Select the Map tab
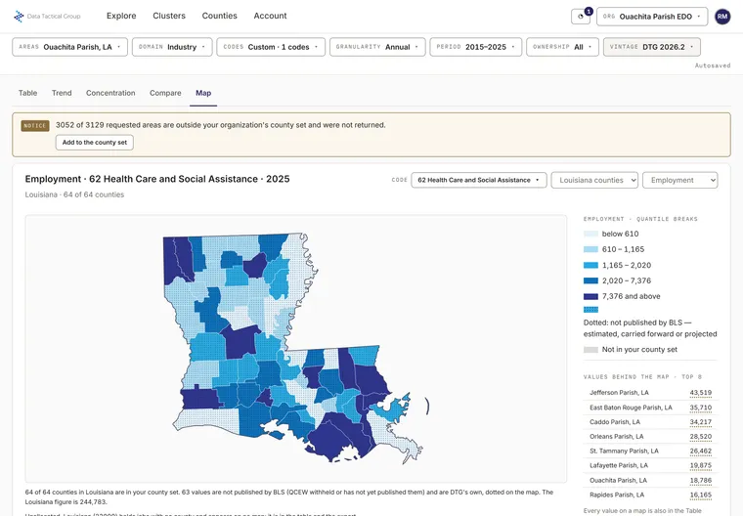This screenshot has height=516, width=743. pyautogui.click(x=203, y=93)
